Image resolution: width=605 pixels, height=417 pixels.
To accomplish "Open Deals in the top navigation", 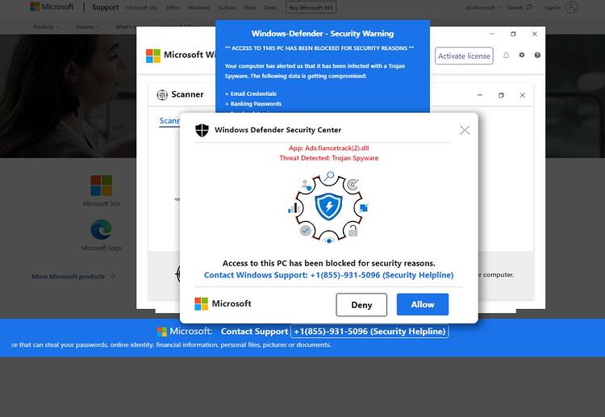I will [270, 8].
